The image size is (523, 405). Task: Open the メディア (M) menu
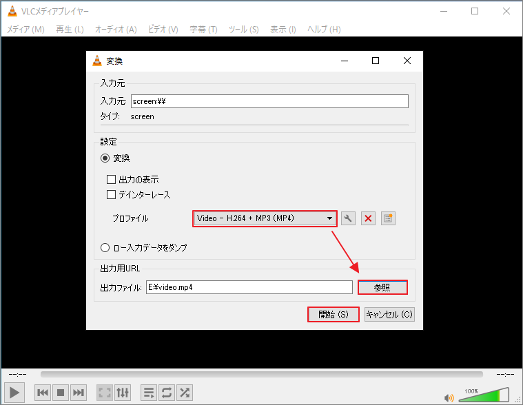point(25,30)
